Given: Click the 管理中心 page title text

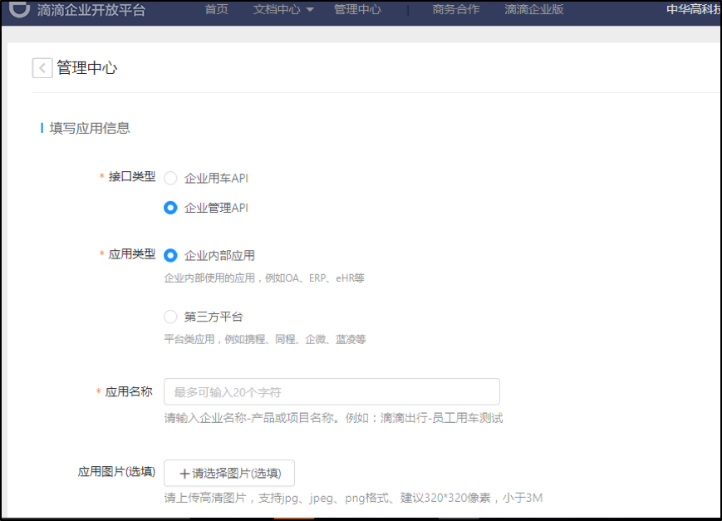Looking at the screenshot, I should coord(87,67).
